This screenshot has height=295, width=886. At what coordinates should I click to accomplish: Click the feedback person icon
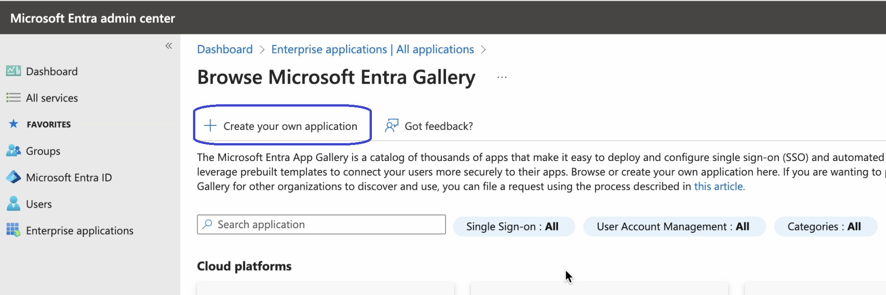click(392, 125)
